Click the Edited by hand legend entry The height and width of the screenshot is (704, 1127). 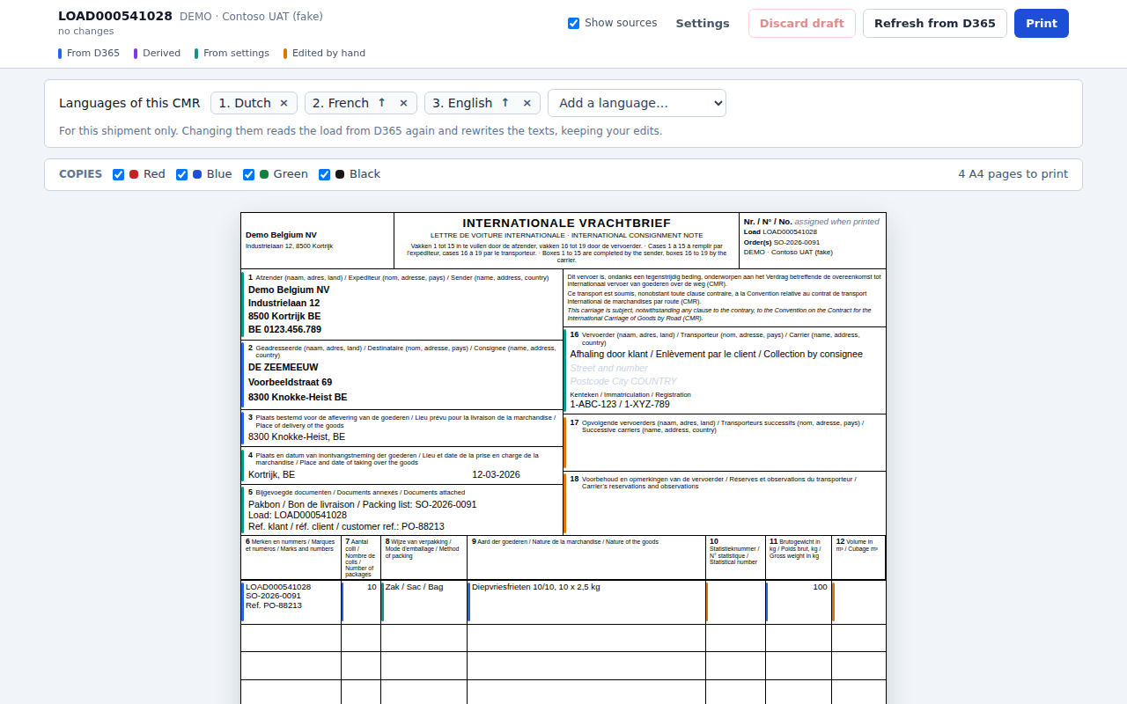click(324, 53)
